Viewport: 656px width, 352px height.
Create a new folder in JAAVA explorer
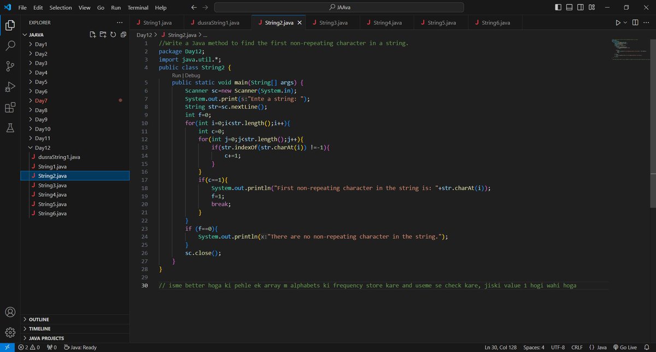click(x=103, y=34)
